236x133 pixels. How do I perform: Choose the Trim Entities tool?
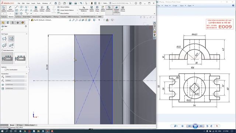(36, 9)
